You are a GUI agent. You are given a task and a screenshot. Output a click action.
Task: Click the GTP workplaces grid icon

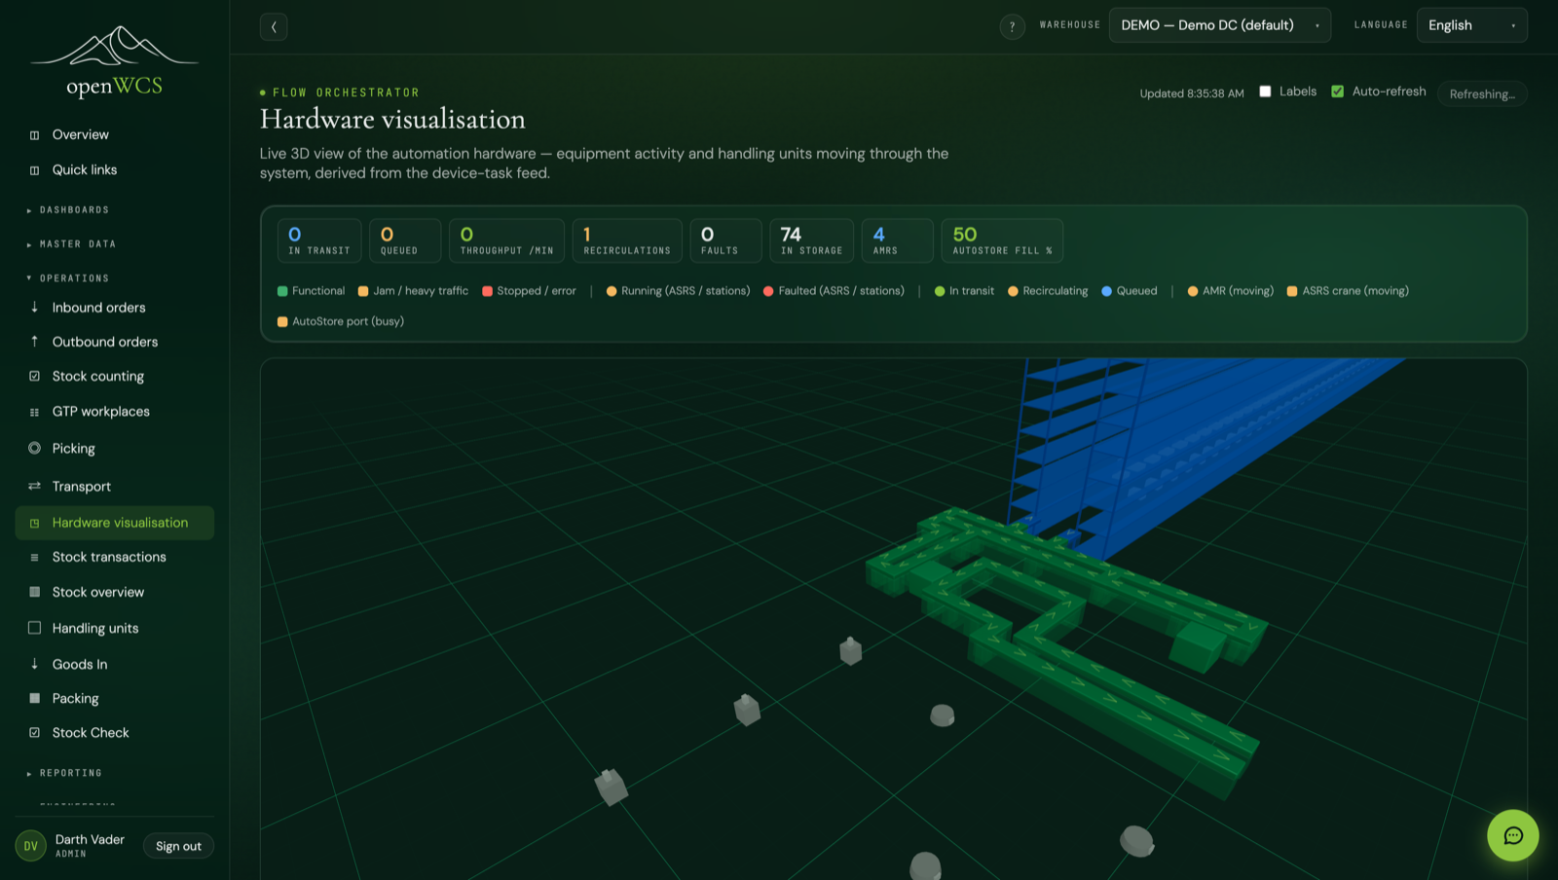coord(34,412)
